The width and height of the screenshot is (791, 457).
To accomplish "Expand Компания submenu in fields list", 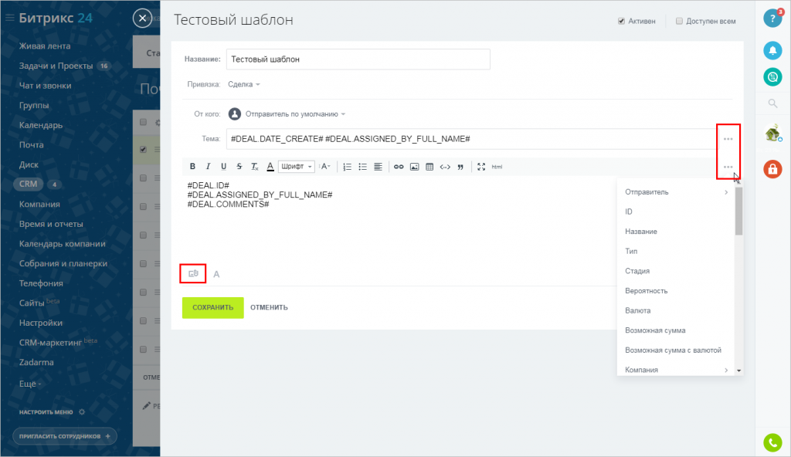I will [675, 370].
